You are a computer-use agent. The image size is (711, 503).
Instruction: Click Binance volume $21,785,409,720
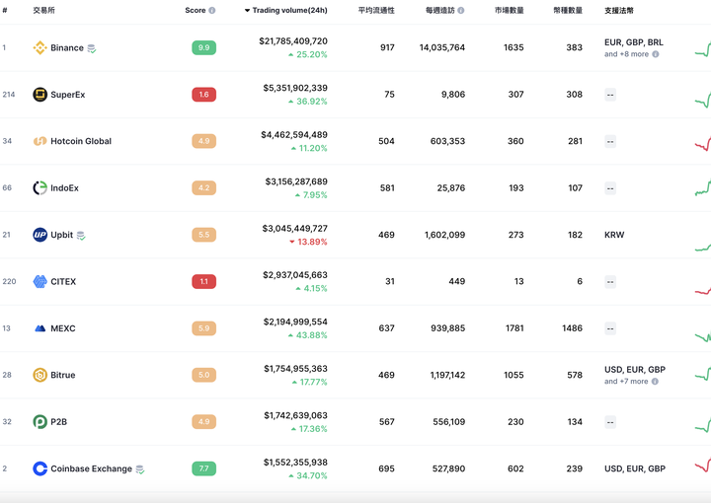coord(293,41)
